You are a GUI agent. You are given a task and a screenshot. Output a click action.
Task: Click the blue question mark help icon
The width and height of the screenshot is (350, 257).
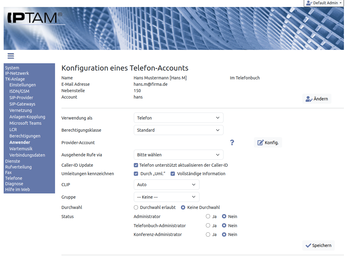[x=232, y=142]
